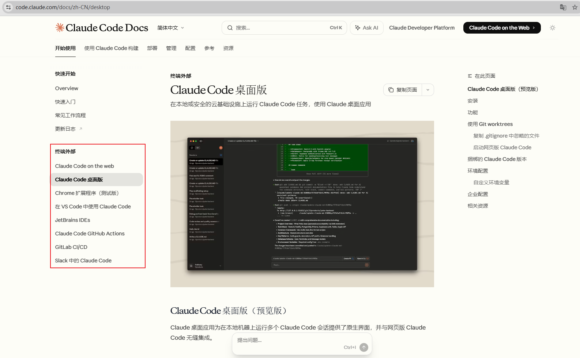
Task: Jump to 企业配置 section
Action: (478, 194)
